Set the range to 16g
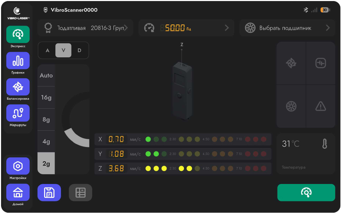 coord(46,98)
